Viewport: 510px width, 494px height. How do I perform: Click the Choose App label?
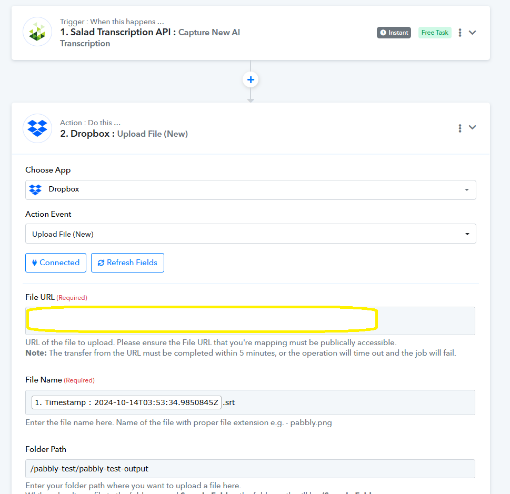pos(48,170)
